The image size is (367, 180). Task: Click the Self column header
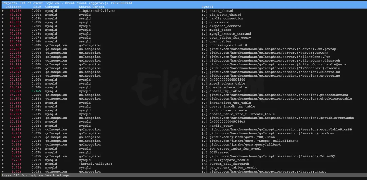click(x=37, y=7)
